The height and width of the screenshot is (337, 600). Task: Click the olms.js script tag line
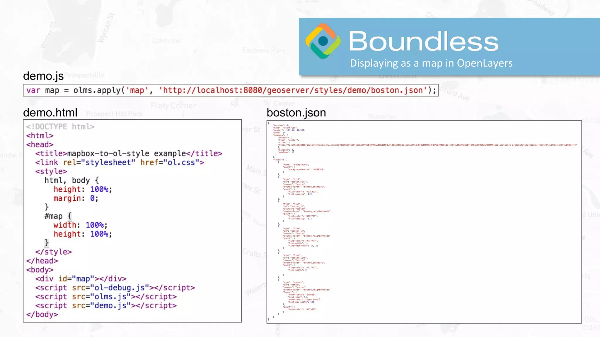(106, 297)
